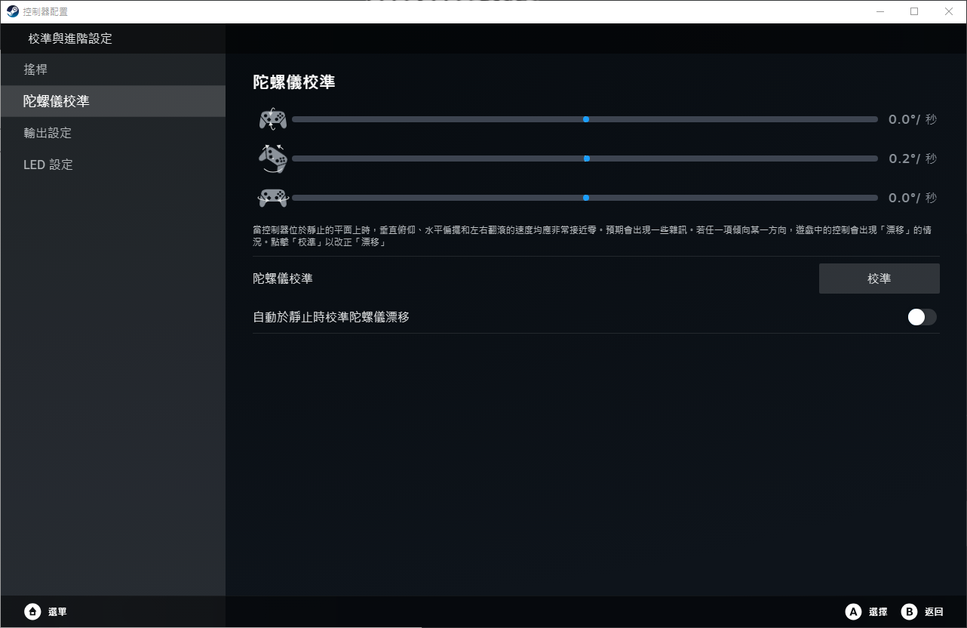The width and height of the screenshot is (967, 628).
Task: Click the 返回 label in the footer
Action: (934, 612)
